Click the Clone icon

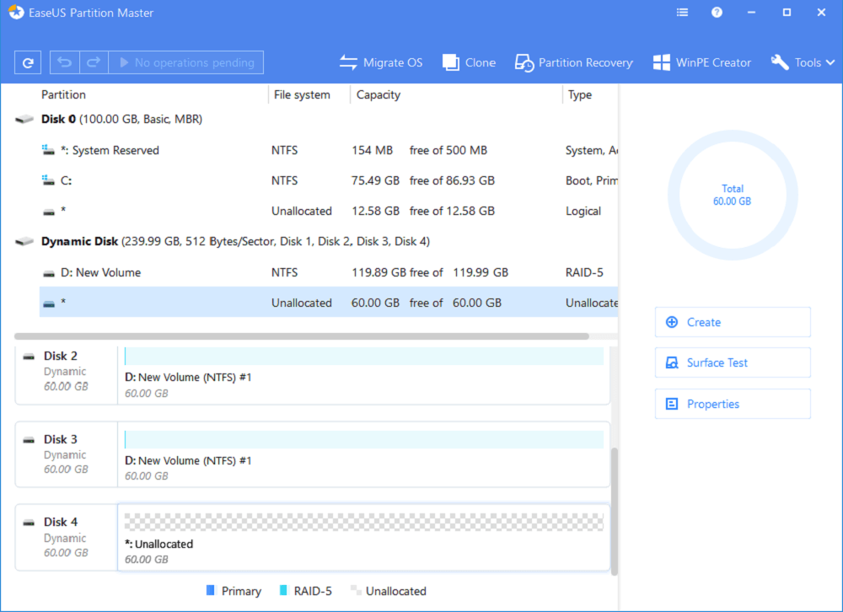(450, 62)
